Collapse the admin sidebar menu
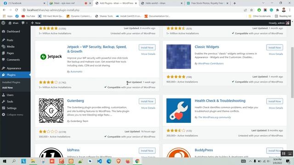The height and width of the screenshot is (165, 294). tap(15, 115)
